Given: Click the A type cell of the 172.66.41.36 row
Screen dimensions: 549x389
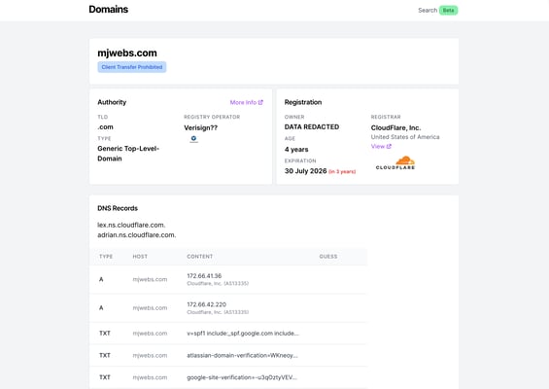Looking at the screenshot, I should pos(101,279).
